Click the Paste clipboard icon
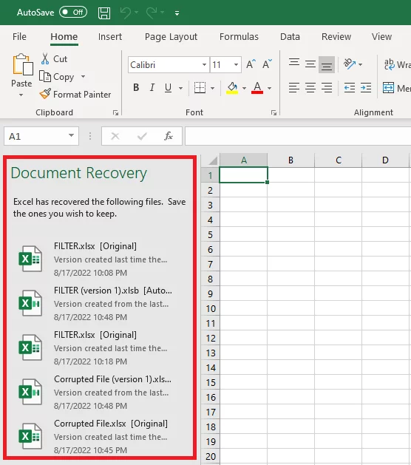This screenshot has width=411, height=465. (22, 64)
